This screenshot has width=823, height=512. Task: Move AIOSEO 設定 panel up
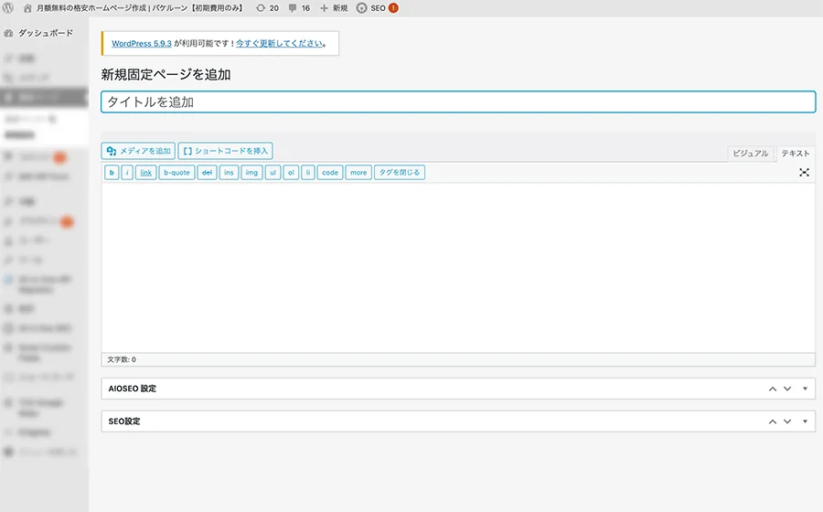point(773,389)
